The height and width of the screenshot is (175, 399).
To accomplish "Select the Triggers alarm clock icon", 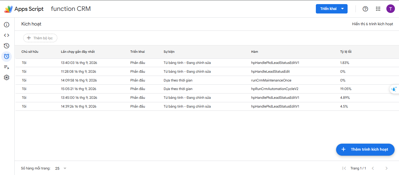I will 6,56.
